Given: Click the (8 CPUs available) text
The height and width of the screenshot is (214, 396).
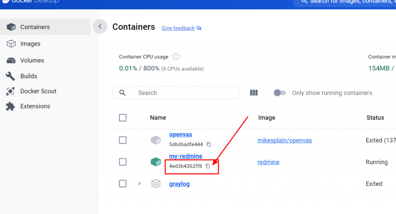Looking at the screenshot, I should [x=183, y=69].
